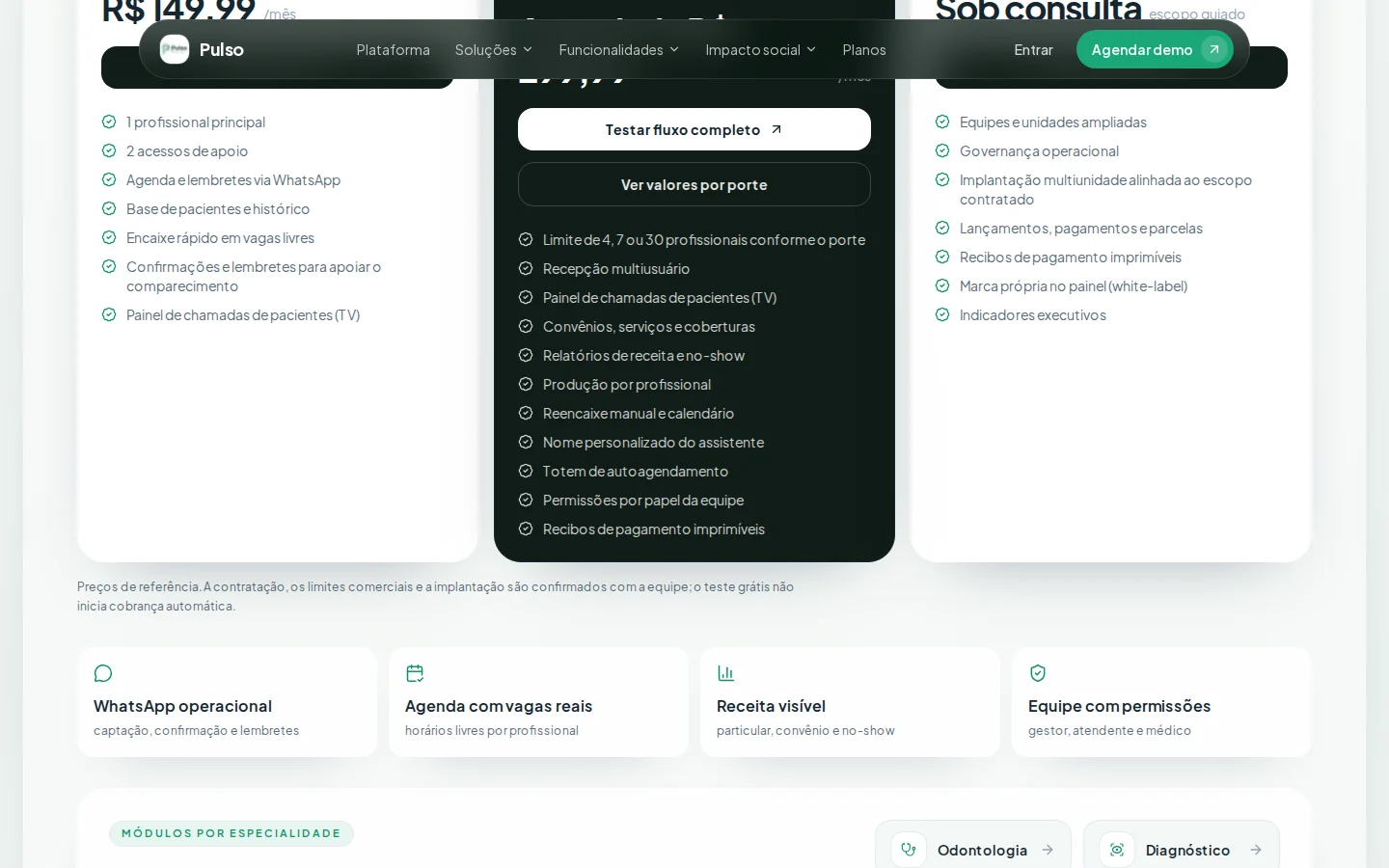1389x868 pixels.
Task: Click the text Recibos de pagamento imprimíveis in the dark plan card
Action: coord(654,529)
